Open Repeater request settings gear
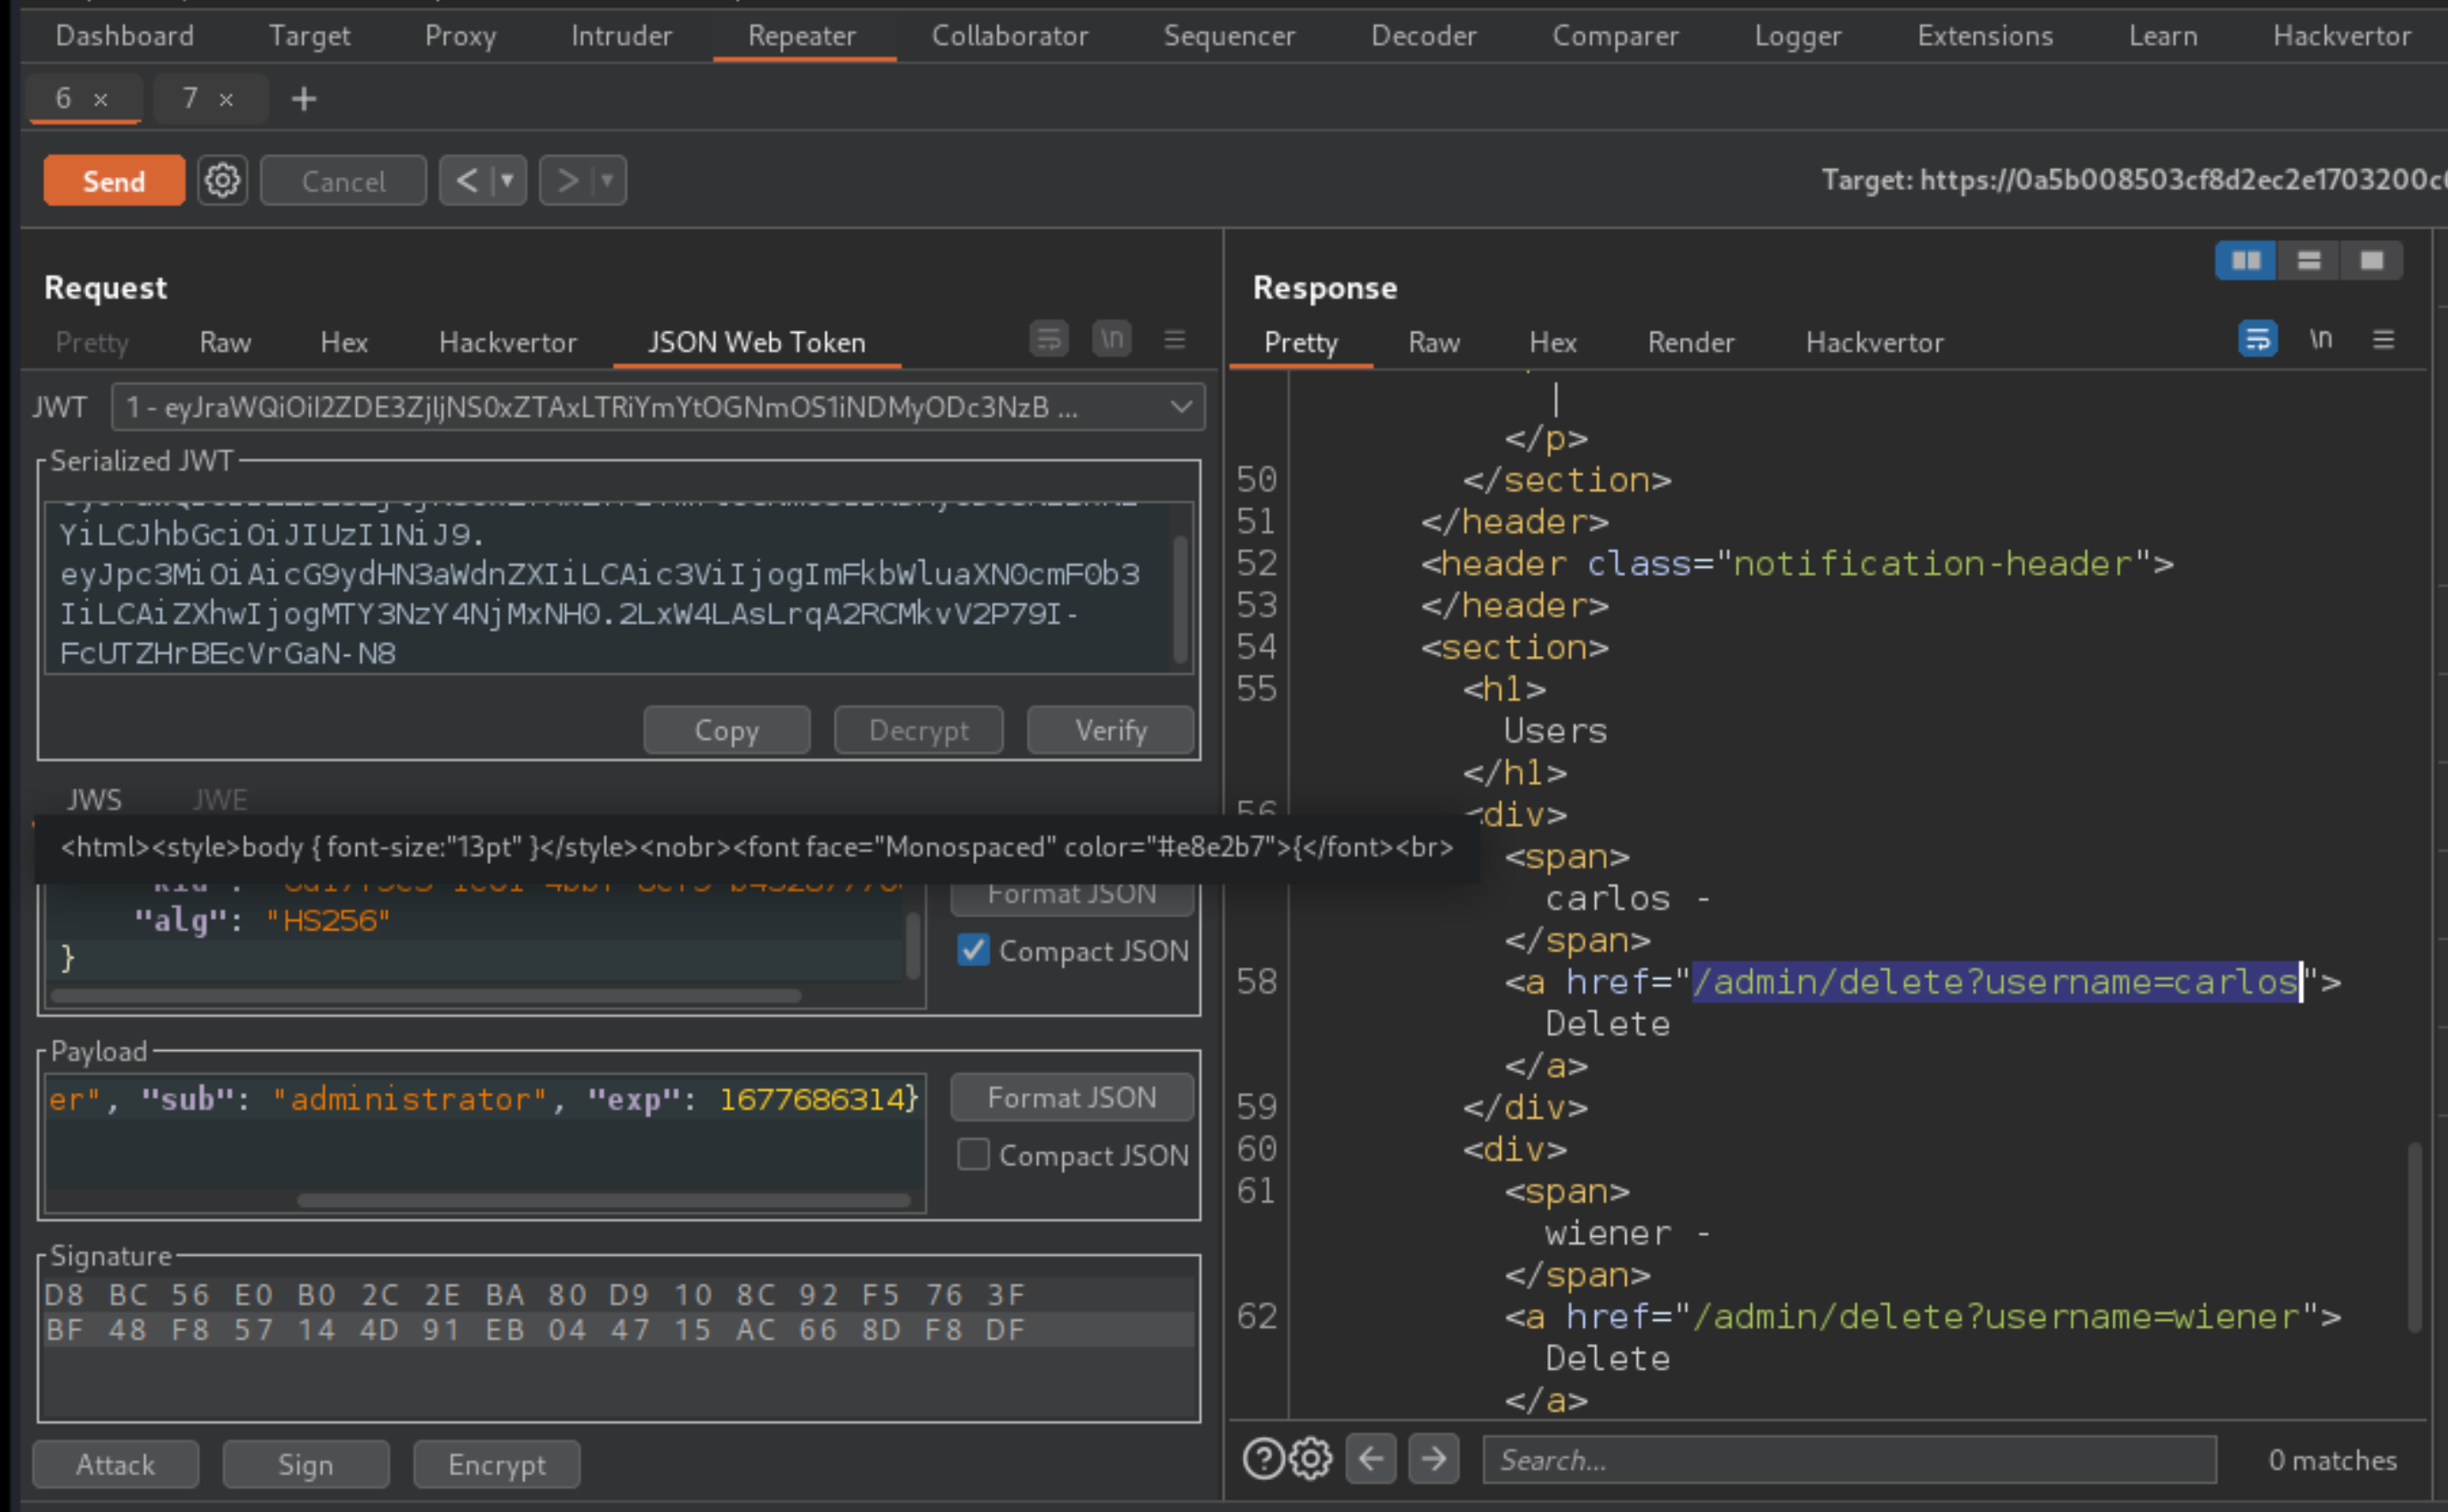 tap(222, 181)
